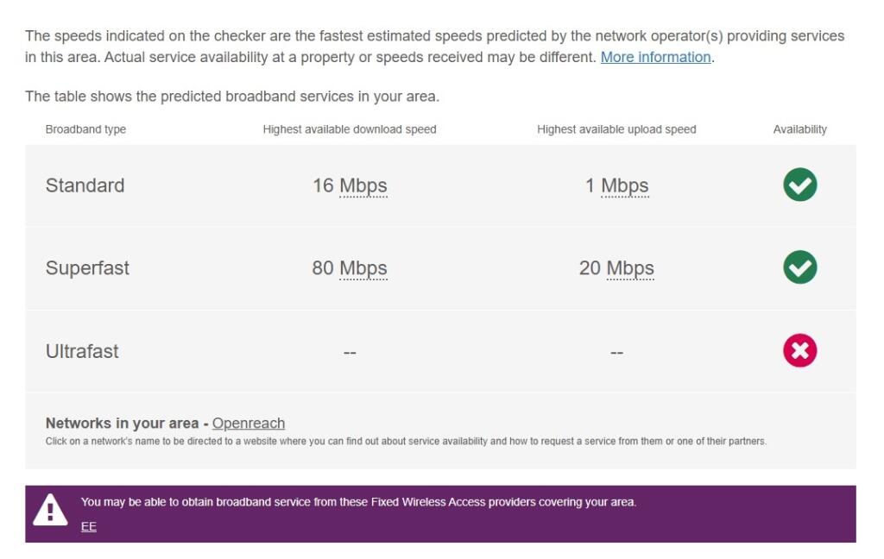The image size is (884, 559).
Task: Select the Ultrafast broadband row label
Action: click(x=82, y=351)
